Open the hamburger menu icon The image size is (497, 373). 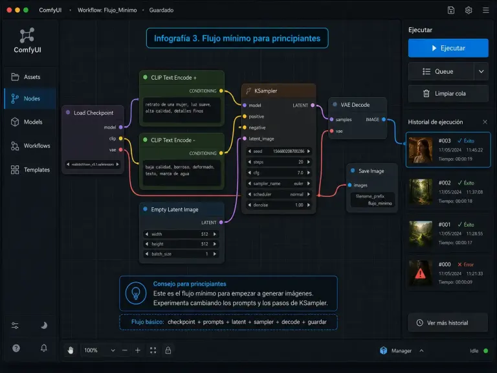click(x=485, y=10)
